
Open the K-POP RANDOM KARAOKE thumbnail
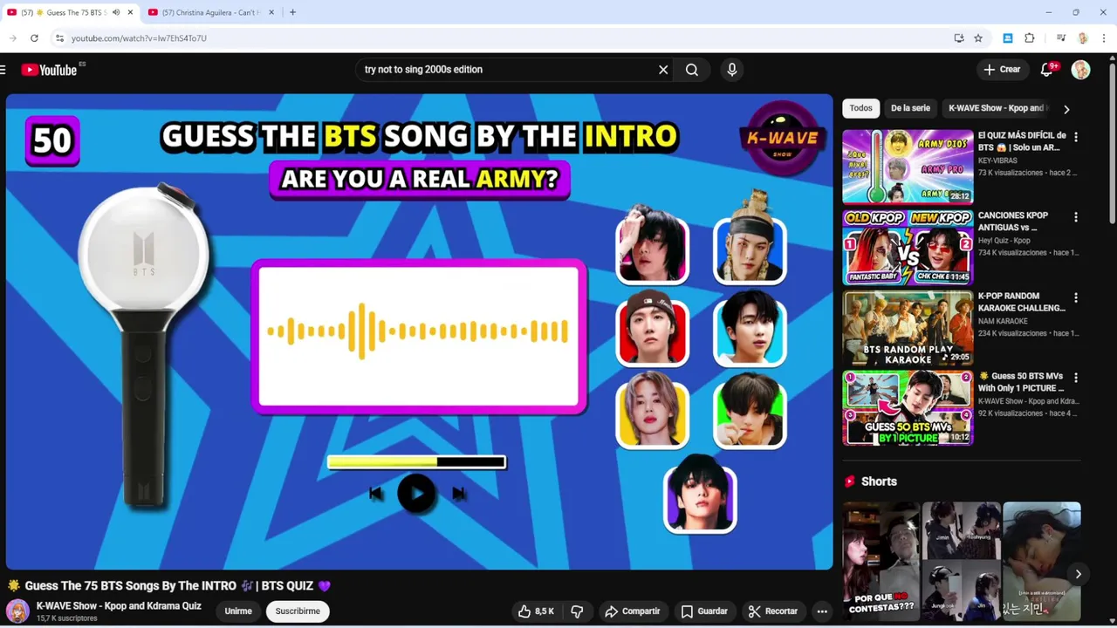click(908, 327)
